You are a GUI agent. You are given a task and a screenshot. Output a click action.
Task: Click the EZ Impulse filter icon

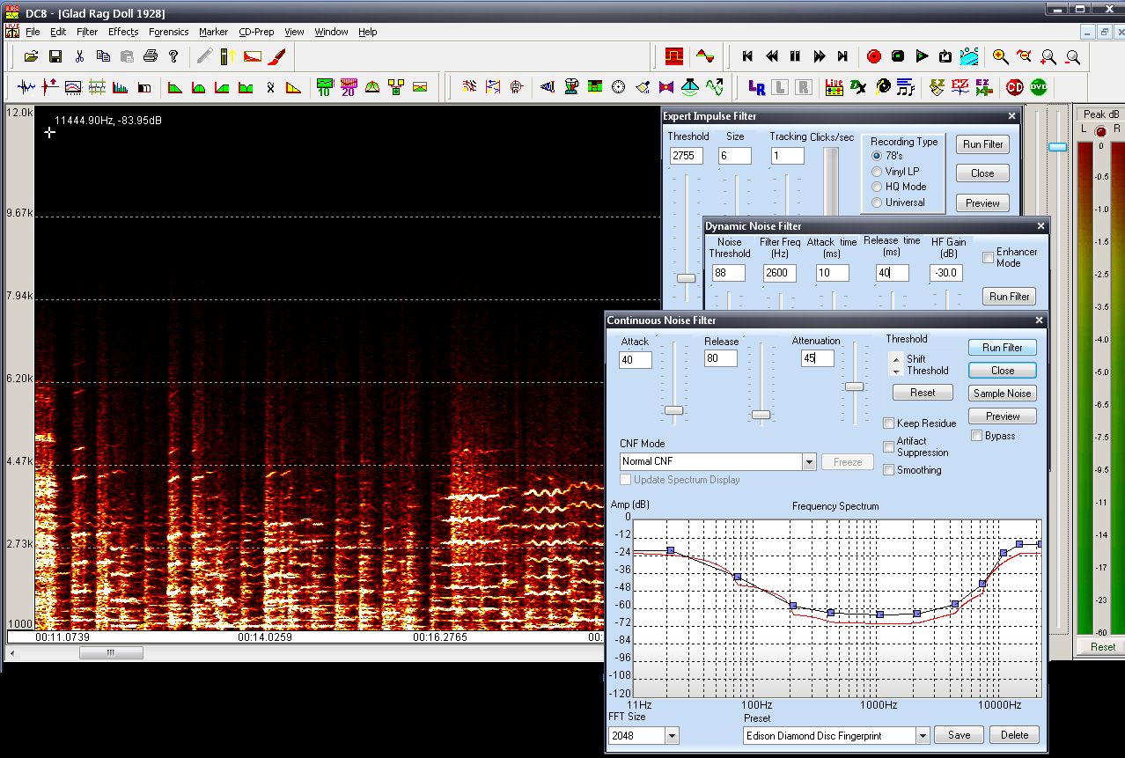(962, 87)
